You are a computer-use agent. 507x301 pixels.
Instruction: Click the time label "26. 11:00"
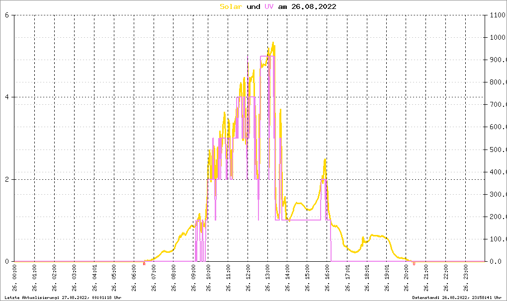pyautogui.click(x=228, y=278)
